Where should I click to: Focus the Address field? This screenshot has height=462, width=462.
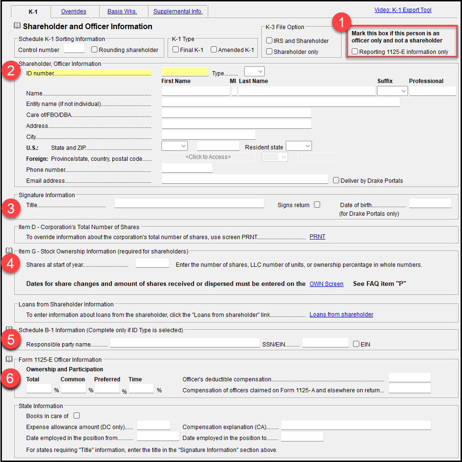pos(236,124)
